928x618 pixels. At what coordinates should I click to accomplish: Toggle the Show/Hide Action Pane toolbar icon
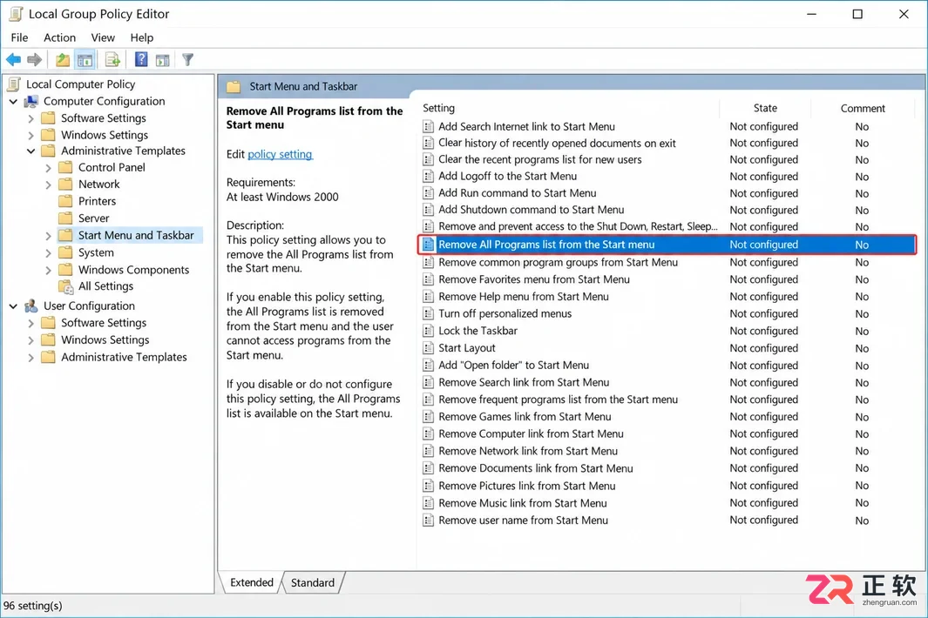pos(163,60)
